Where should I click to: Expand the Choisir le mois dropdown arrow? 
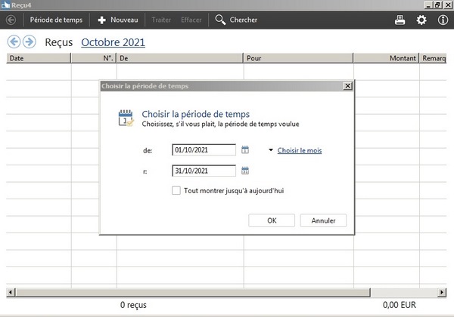coord(271,150)
